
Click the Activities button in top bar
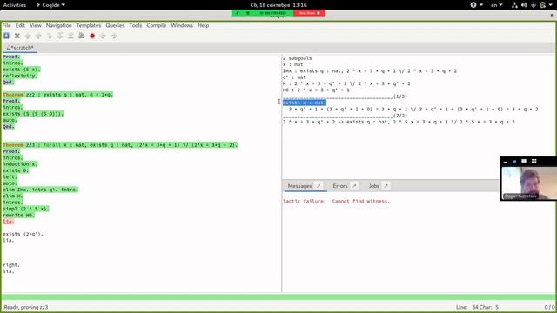(15, 5)
